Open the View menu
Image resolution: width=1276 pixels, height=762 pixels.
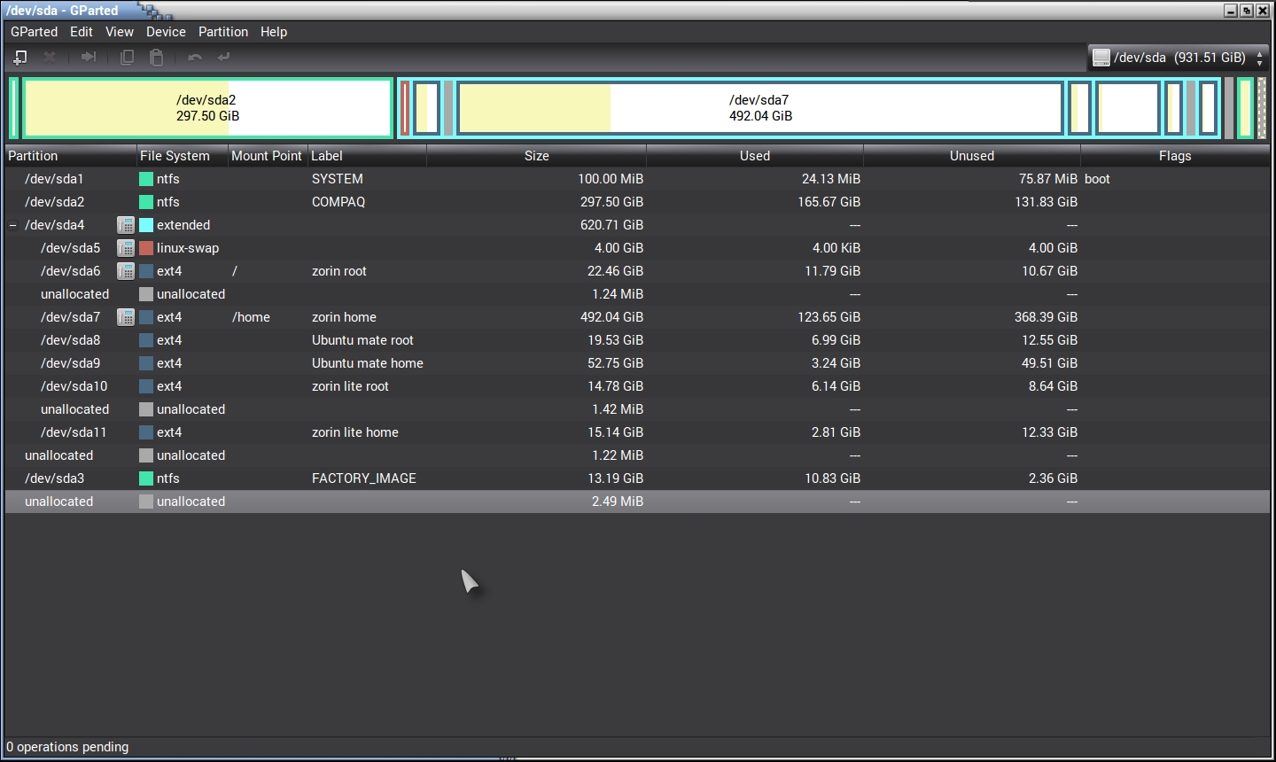click(120, 32)
